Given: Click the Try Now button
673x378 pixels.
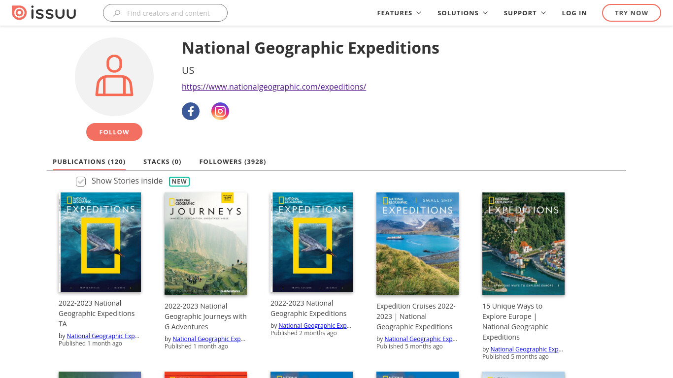Looking at the screenshot, I should [632, 13].
